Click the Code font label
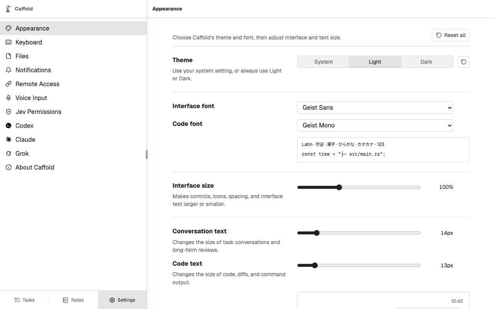This screenshot has height=309, width=495. coord(188,124)
